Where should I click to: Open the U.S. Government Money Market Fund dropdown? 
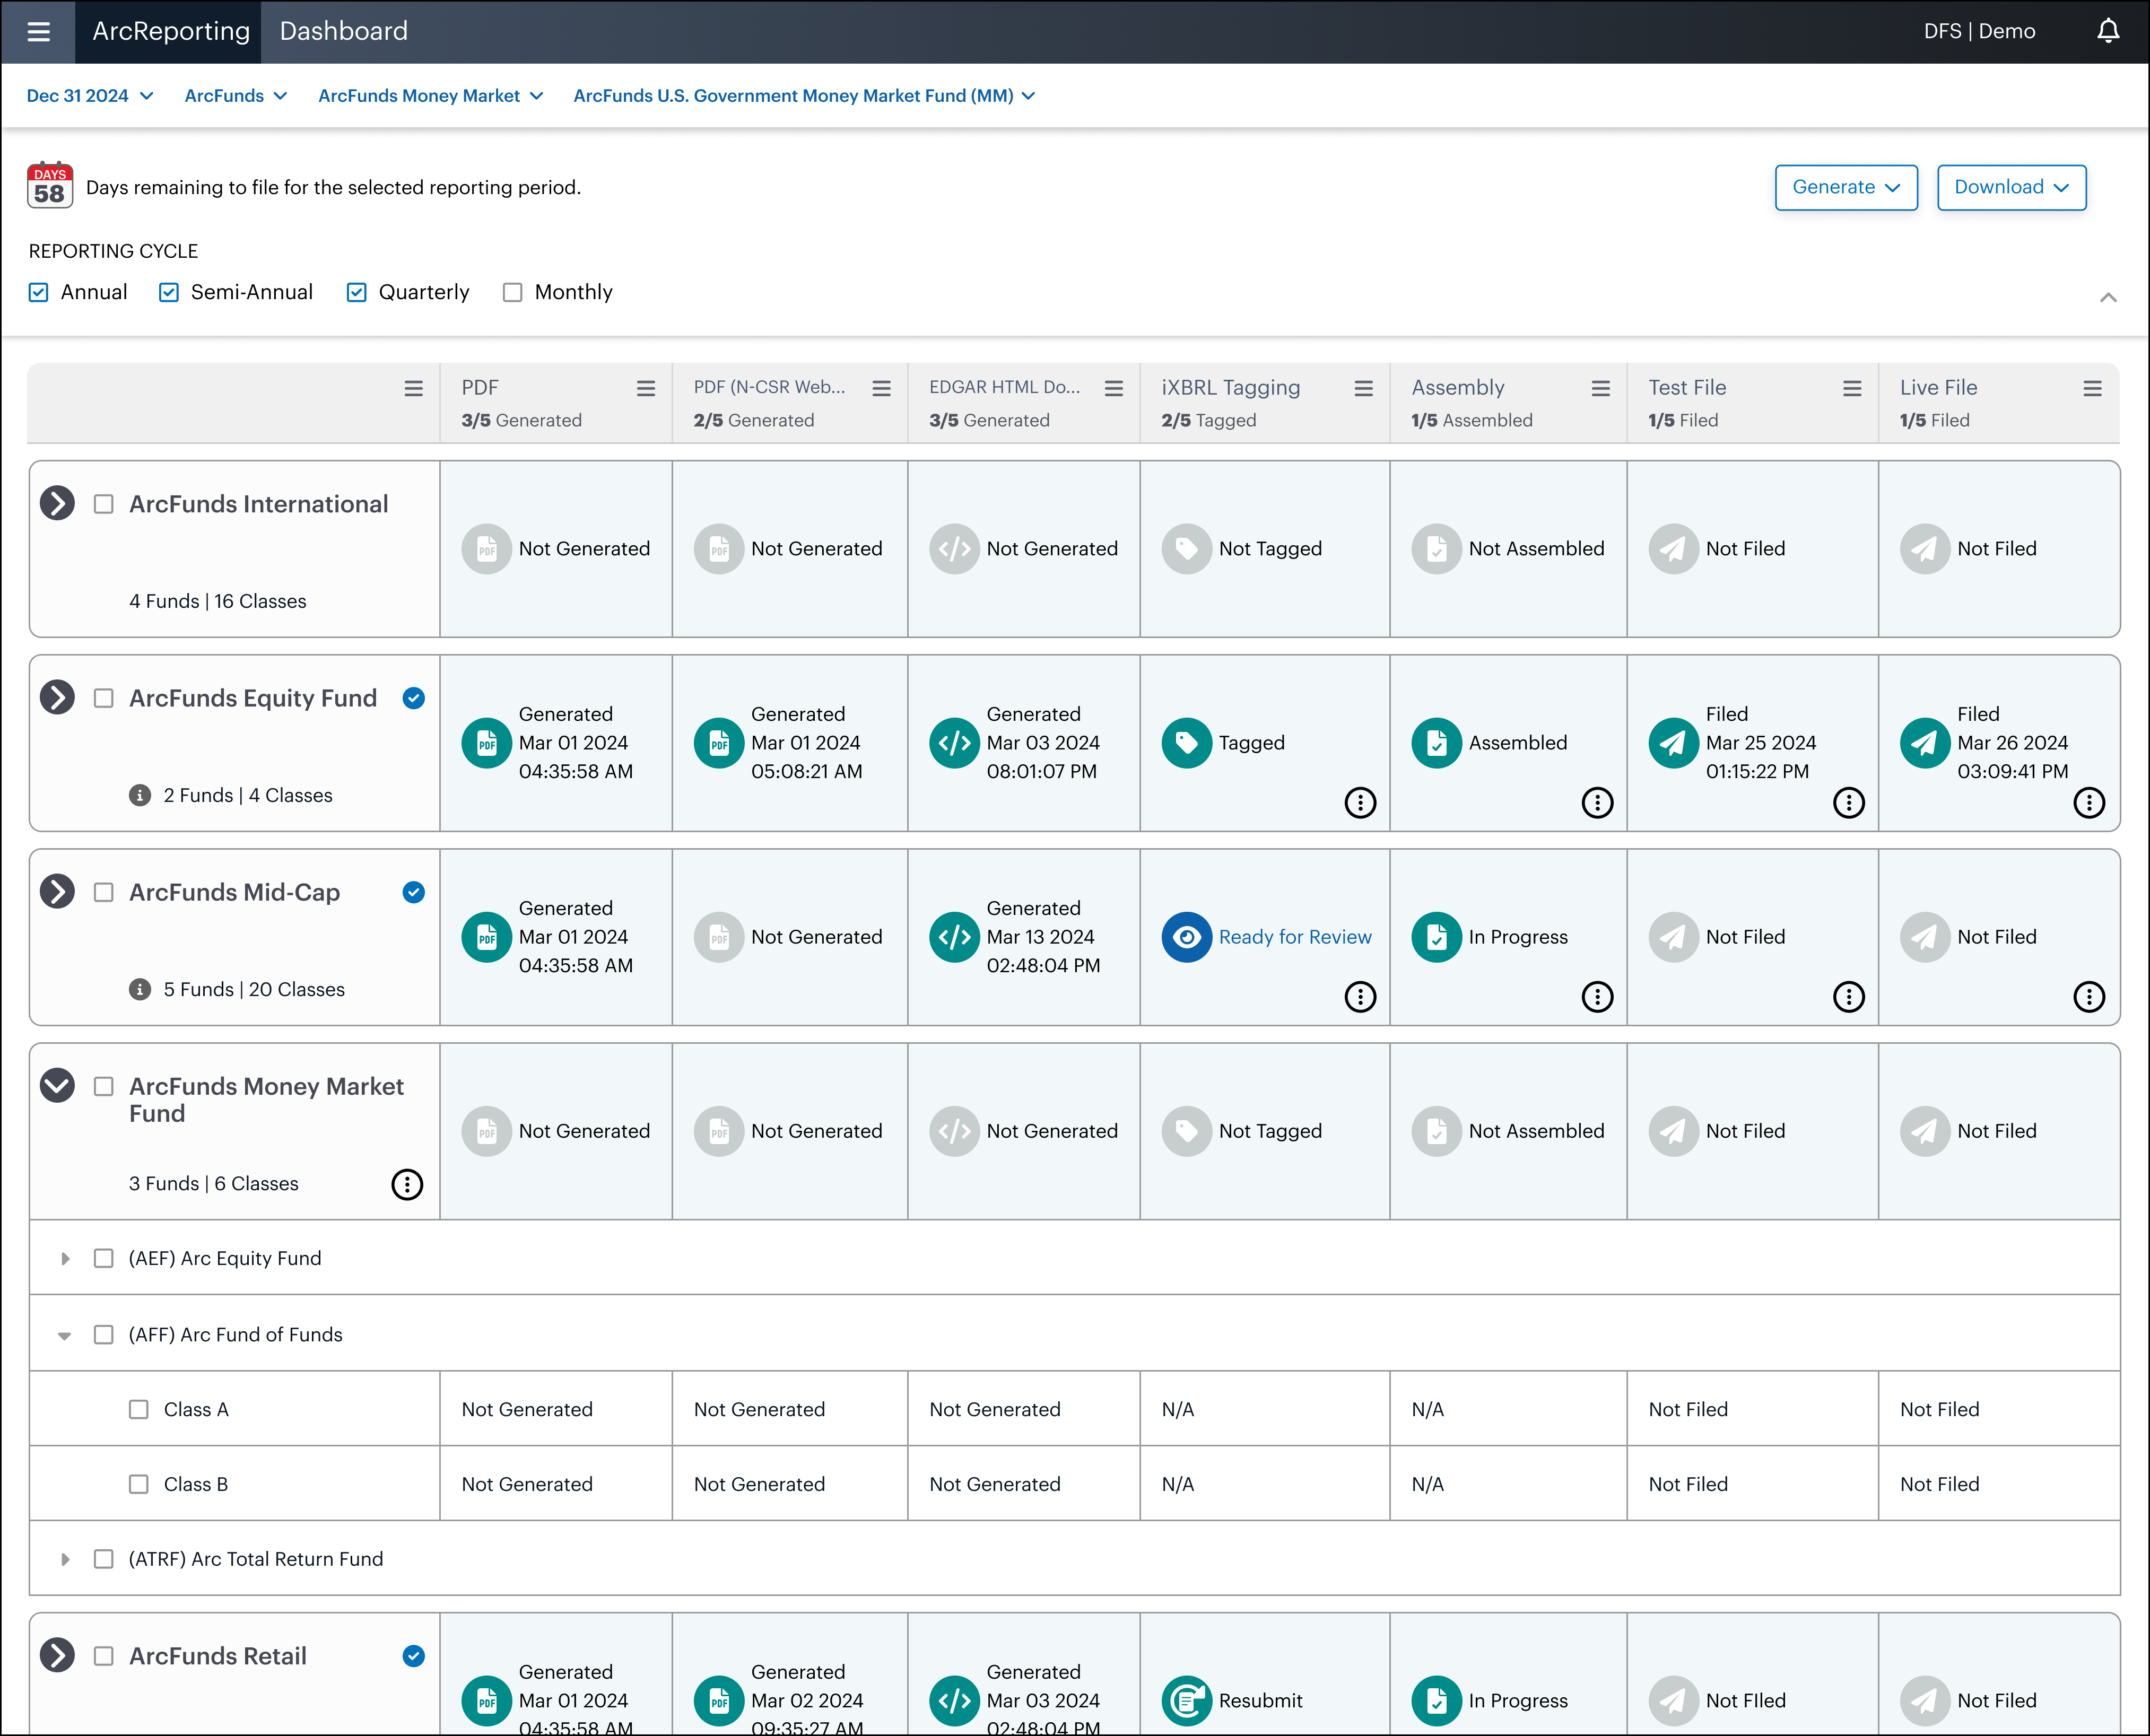click(x=805, y=96)
